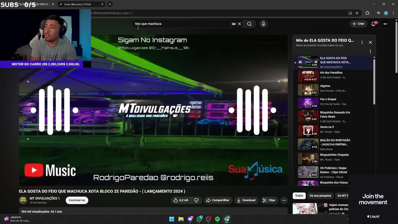
Task: Play Algema from the mix
Action: pos(333,89)
